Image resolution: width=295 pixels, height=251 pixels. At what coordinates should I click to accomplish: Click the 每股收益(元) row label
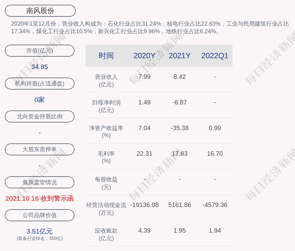pos(106,183)
